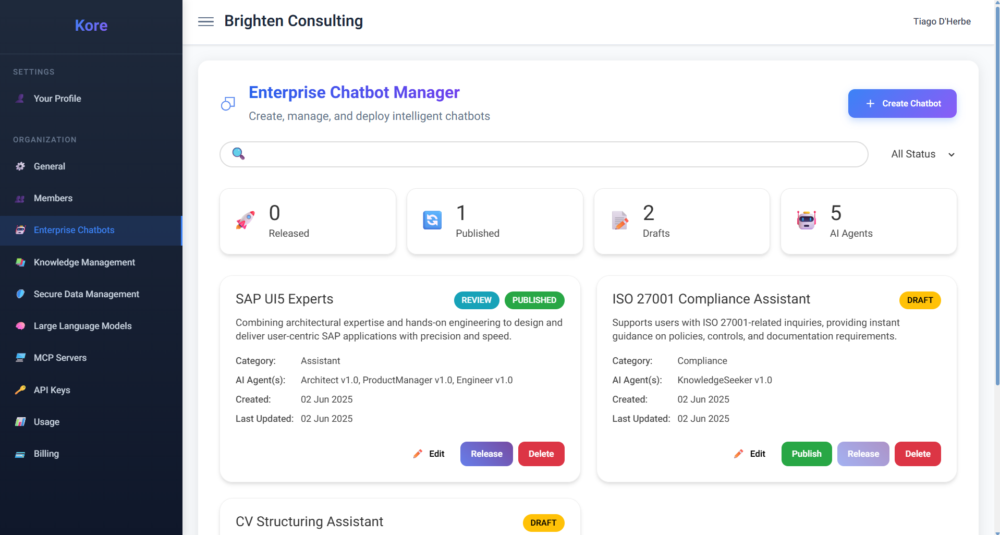Screen dimensions: 1000x535
Task: Click the Large Language Models brain icon
Action: (x=20, y=326)
